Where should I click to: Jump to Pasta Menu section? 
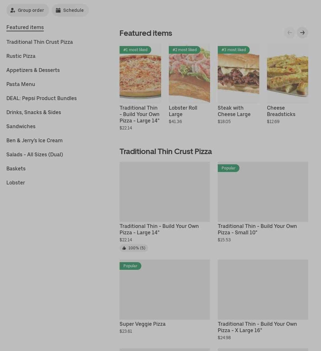pyautogui.click(x=21, y=84)
